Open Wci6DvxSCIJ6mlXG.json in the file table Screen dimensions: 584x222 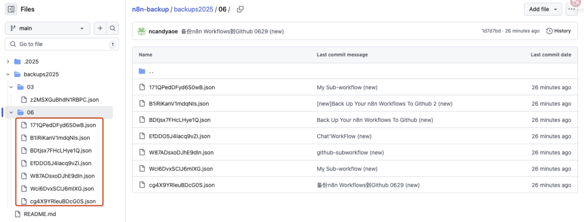coord(181,168)
